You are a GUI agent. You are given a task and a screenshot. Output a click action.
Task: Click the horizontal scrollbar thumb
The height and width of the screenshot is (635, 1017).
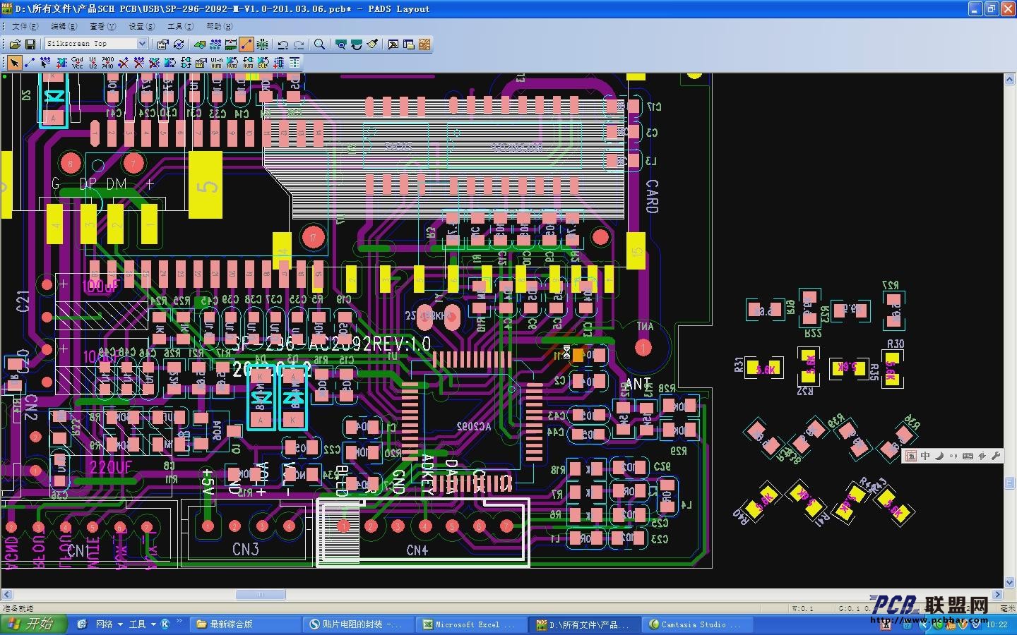point(261,595)
